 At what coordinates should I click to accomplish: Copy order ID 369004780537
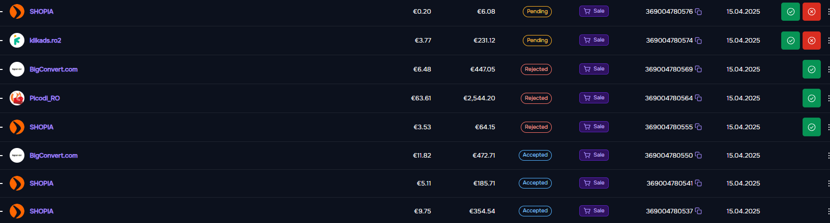(699, 211)
